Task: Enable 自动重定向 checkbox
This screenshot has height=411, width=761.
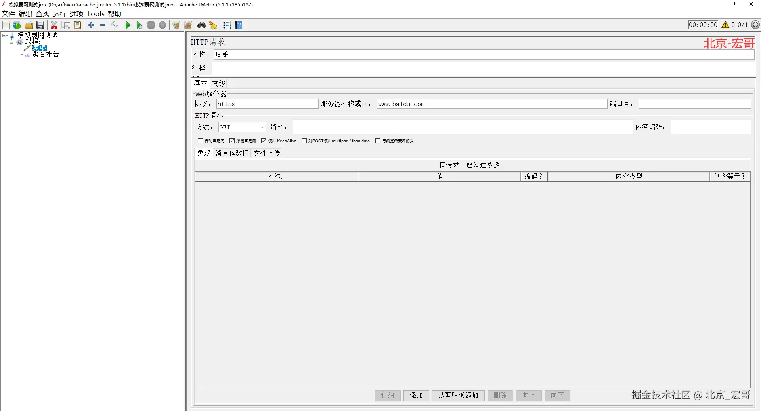Action: tap(201, 141)
